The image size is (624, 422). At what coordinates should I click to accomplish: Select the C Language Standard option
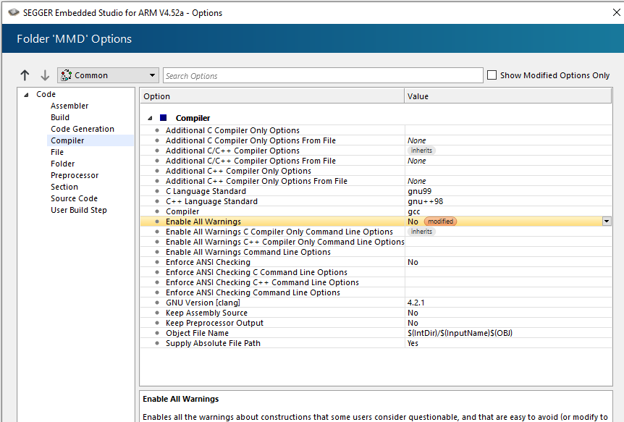tap(376, 191)
